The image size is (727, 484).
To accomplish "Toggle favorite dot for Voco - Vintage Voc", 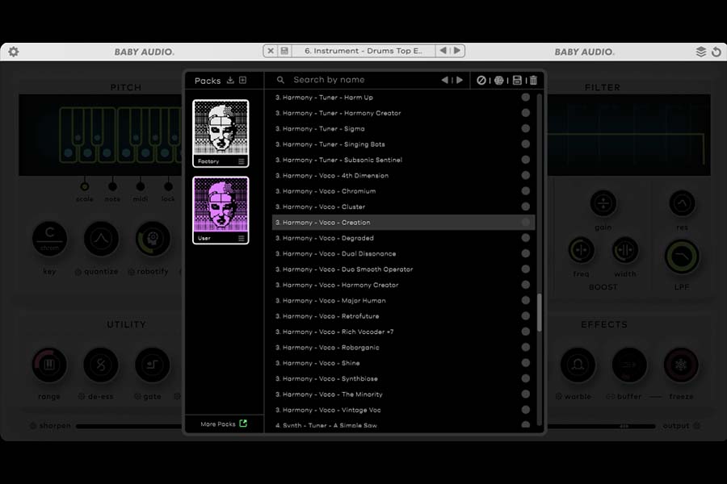I will coord(525,410).
